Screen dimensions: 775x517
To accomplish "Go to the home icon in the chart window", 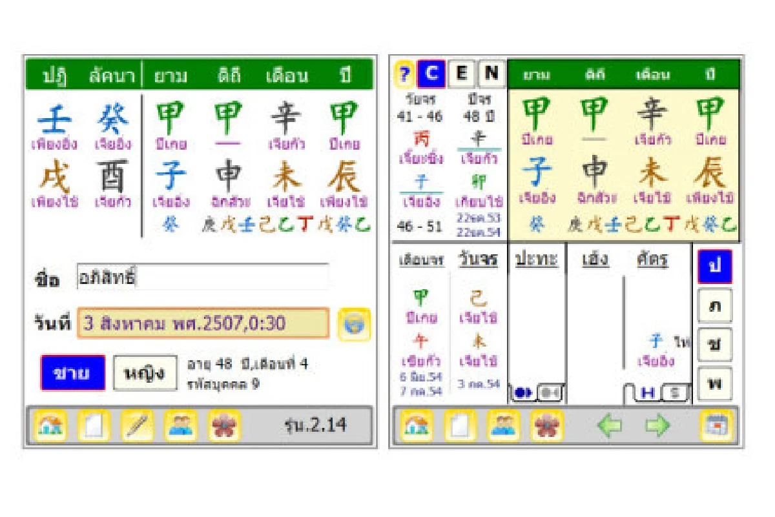I will [x=415, y=426].
